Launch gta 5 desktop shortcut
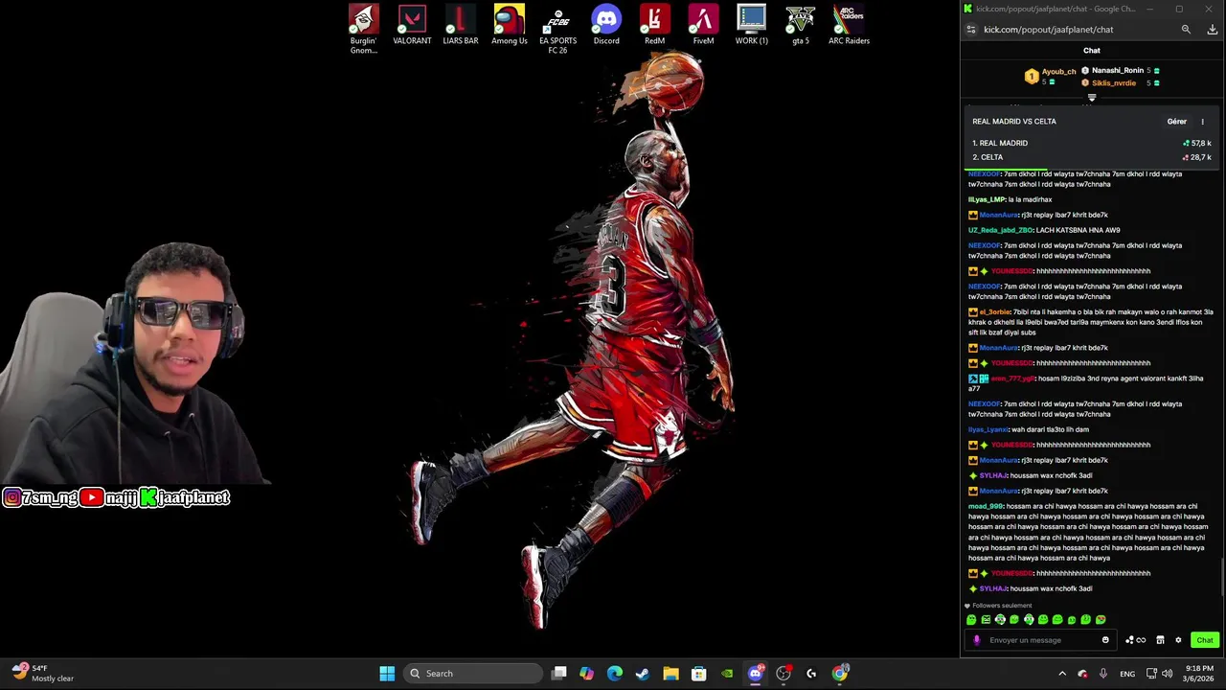This screenshot has width=1226, height=690. click(801, 25)
